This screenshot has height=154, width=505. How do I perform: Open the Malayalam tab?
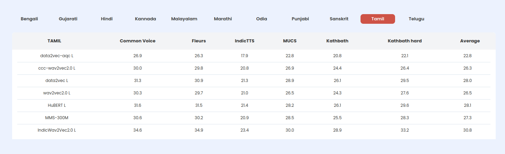tap(184, 19)
